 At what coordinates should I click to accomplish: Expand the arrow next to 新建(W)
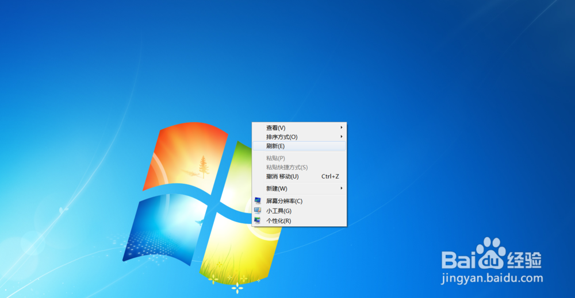pos(342,188)
